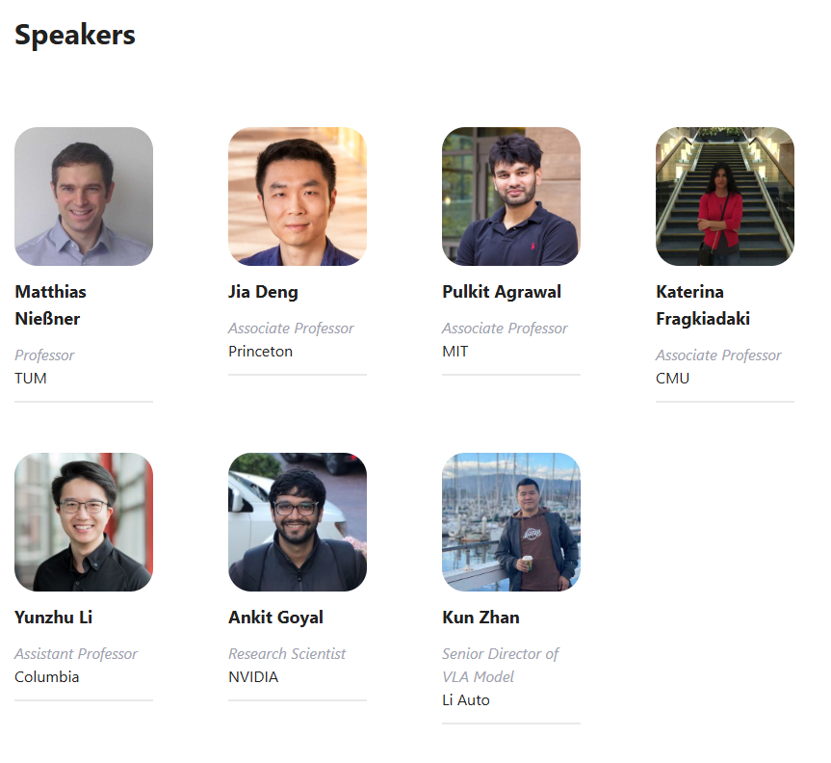Open the photo above the name Jia Deng

[x=298, y=197]
